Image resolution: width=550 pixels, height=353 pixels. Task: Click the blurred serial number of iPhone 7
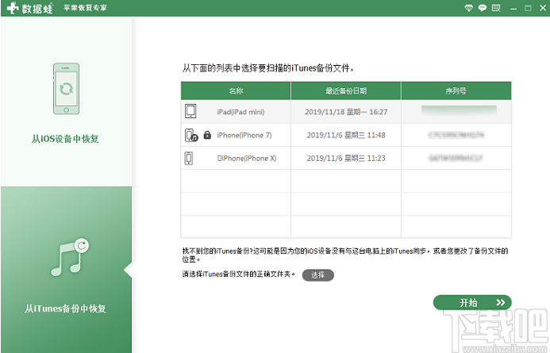[456, 135]
